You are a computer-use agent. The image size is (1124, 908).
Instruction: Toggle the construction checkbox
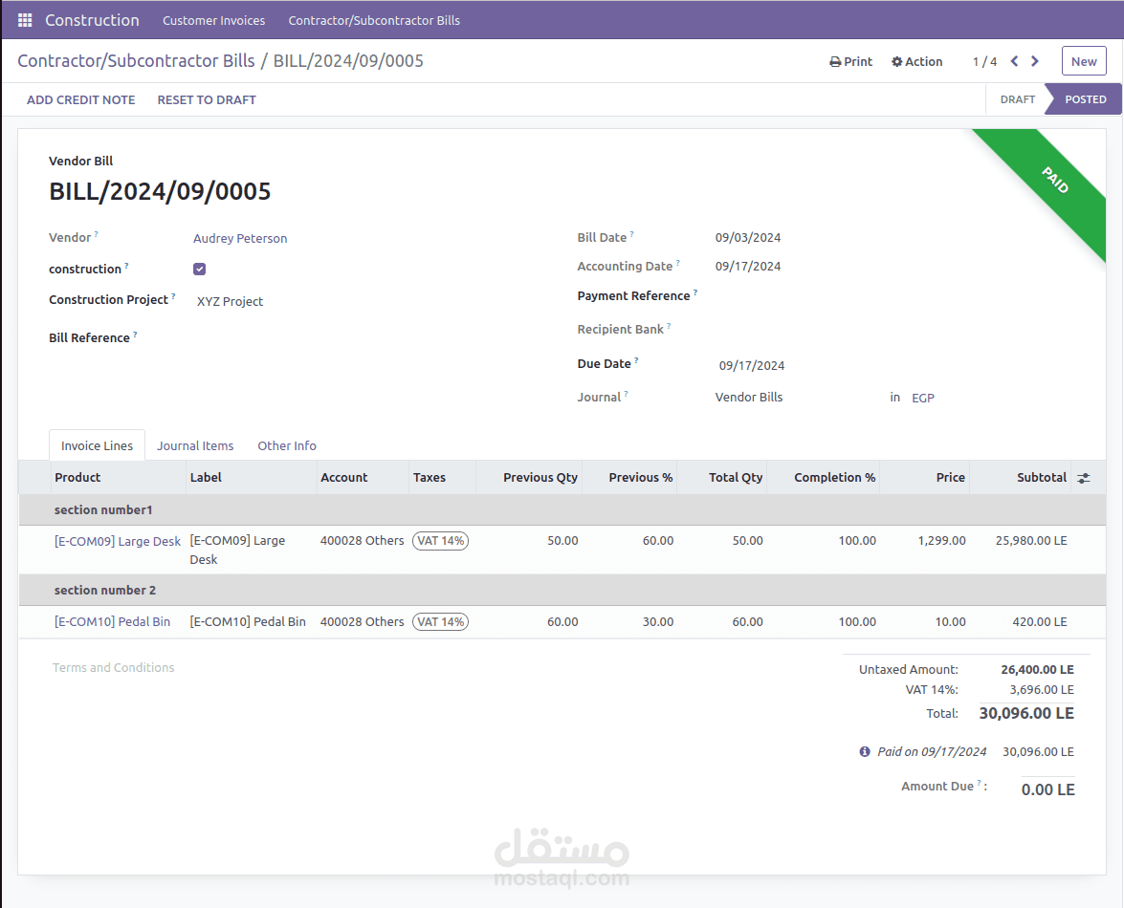(x=199, y=270)
